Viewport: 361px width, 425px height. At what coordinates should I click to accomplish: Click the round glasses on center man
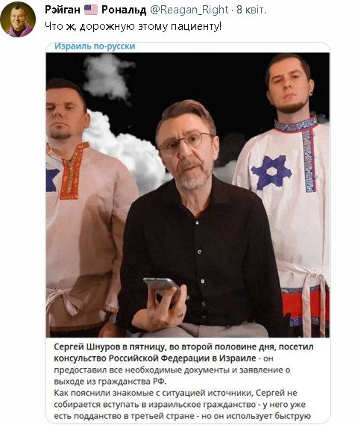(x=186, y=143)
